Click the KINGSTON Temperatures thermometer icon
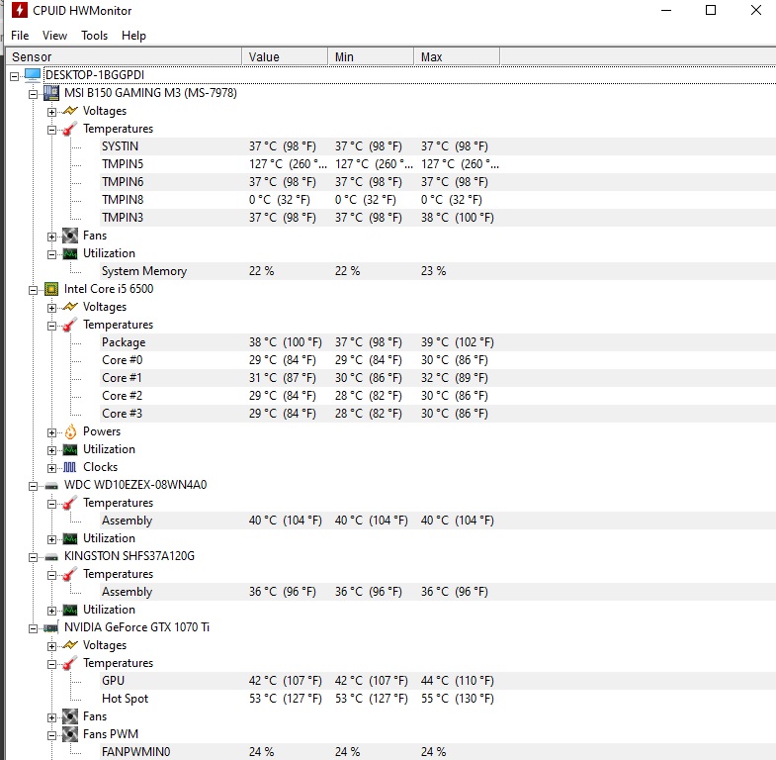The height and width of the screenshot is (760, 776). click(70, 574)
